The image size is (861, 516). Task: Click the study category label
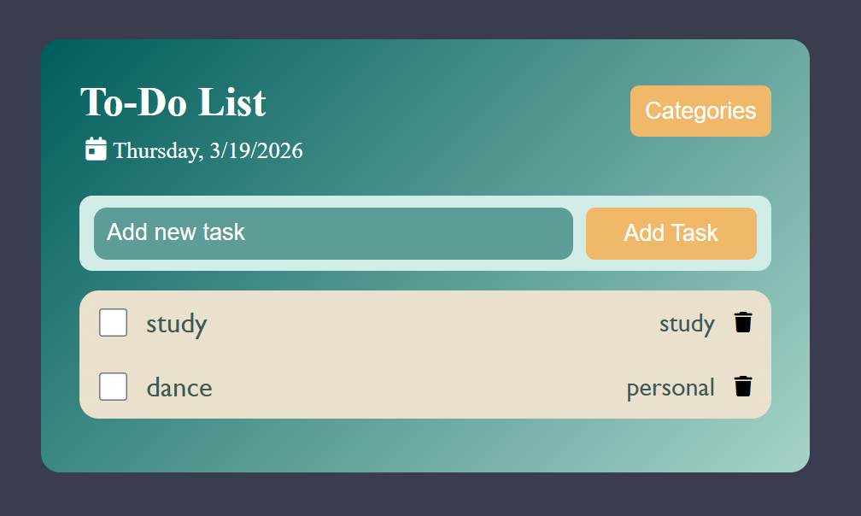point(687,324)
